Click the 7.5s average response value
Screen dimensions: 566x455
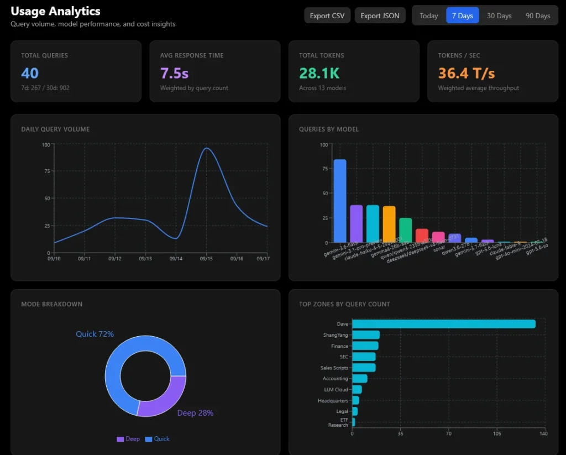pyautogui.click(x=174, y=74)
